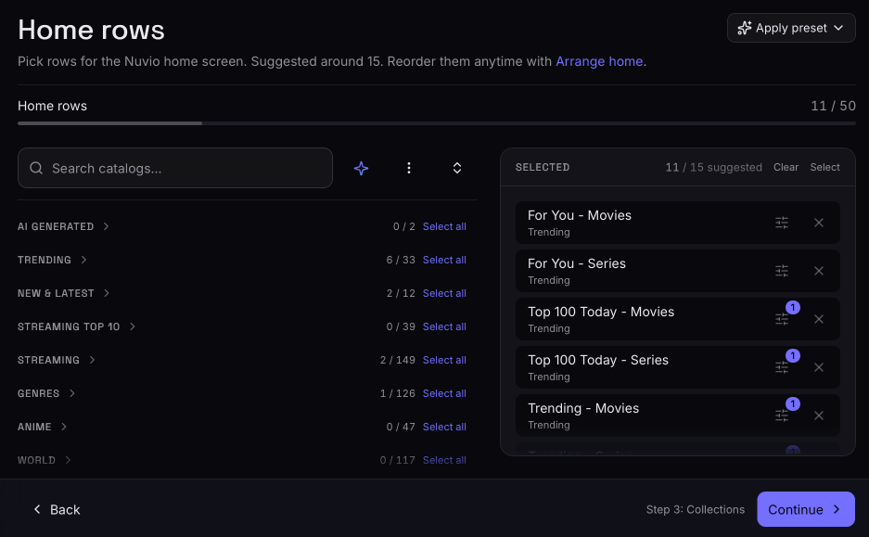Open settings sliders for Top 100 Today - Movies
869x537 pixels.
782,319
